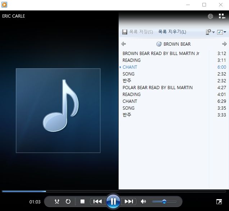This screenshot has width=229, height=211.
Task: Pause the playing track
Action: click(x=113, y=202)
